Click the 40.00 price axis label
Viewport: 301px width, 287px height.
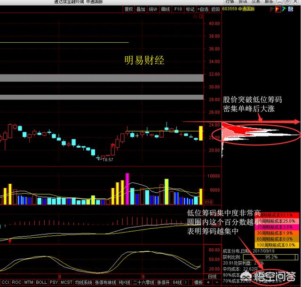point(214,23)
